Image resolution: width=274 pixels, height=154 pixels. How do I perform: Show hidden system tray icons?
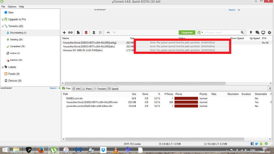point(227,150)
